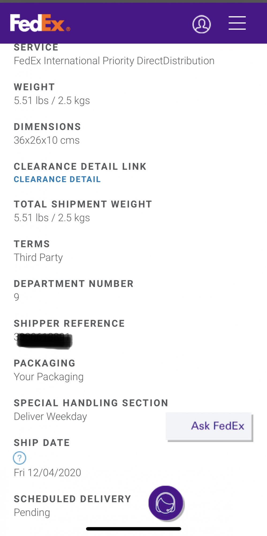This screenshot has height=536, width=267.
Task: Click the dimensions 36x26x10 cms text
Action: (47, 140)
